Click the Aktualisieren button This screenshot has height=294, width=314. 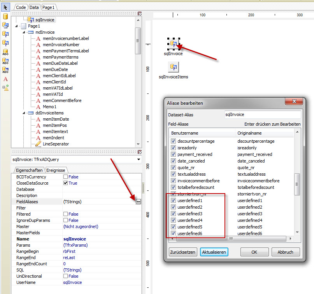[214, 252]
